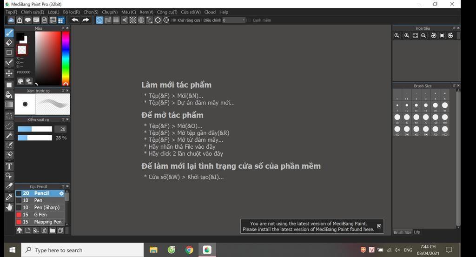Enable radial snap
Screen dimensions: 476x257
tap(132, 20)
